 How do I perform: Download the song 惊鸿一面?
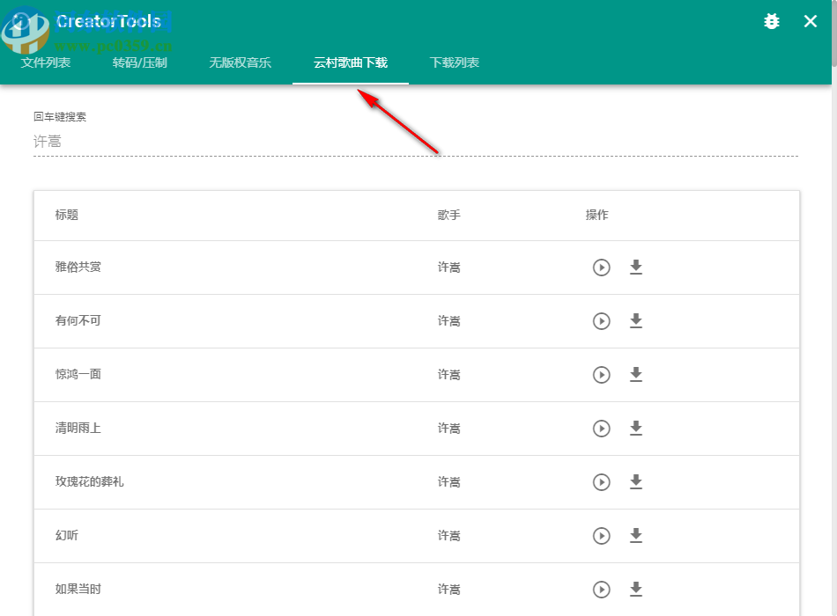(636, 375)
